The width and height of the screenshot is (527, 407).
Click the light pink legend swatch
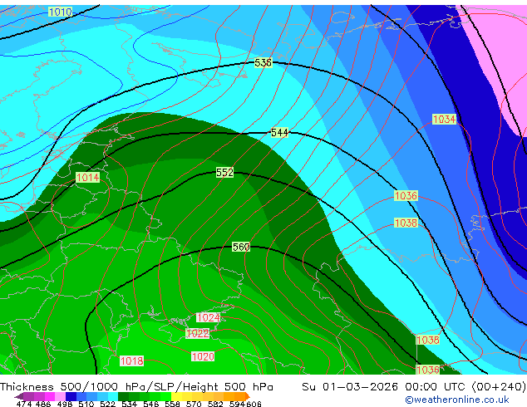(x=60, y=396)
